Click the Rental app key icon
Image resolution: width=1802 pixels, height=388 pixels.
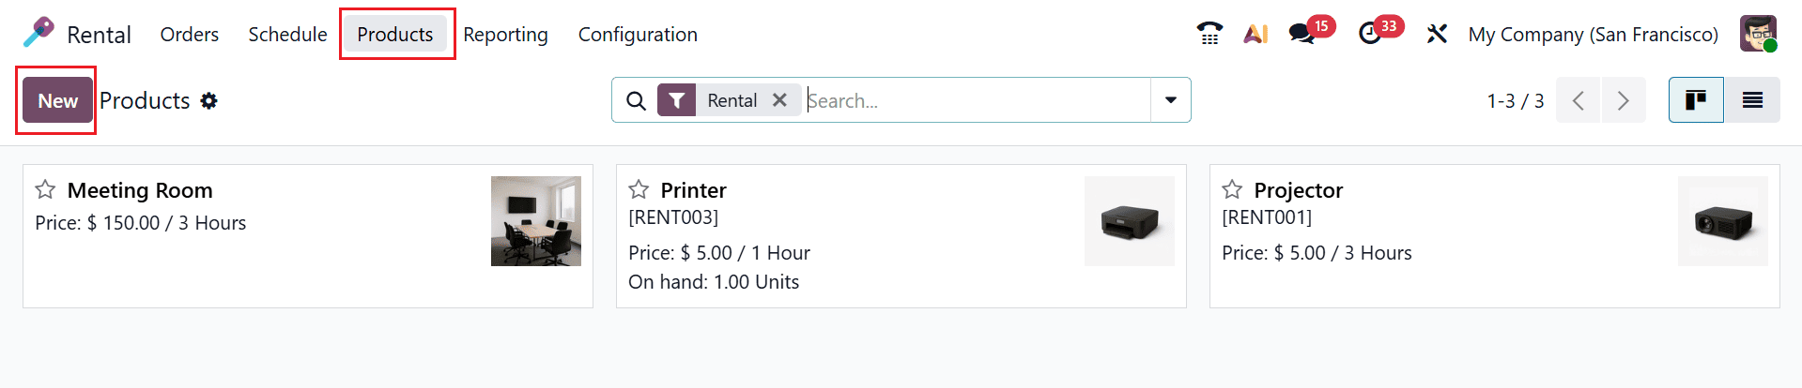(x=39, y=34)
